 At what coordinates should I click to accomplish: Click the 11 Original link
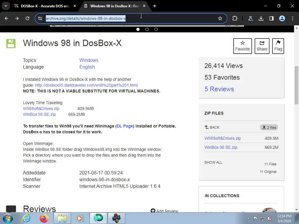point(268,172)
